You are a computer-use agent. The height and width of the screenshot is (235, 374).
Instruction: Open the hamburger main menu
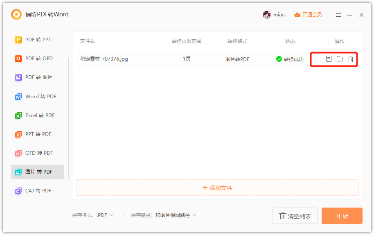coord(338,15)
